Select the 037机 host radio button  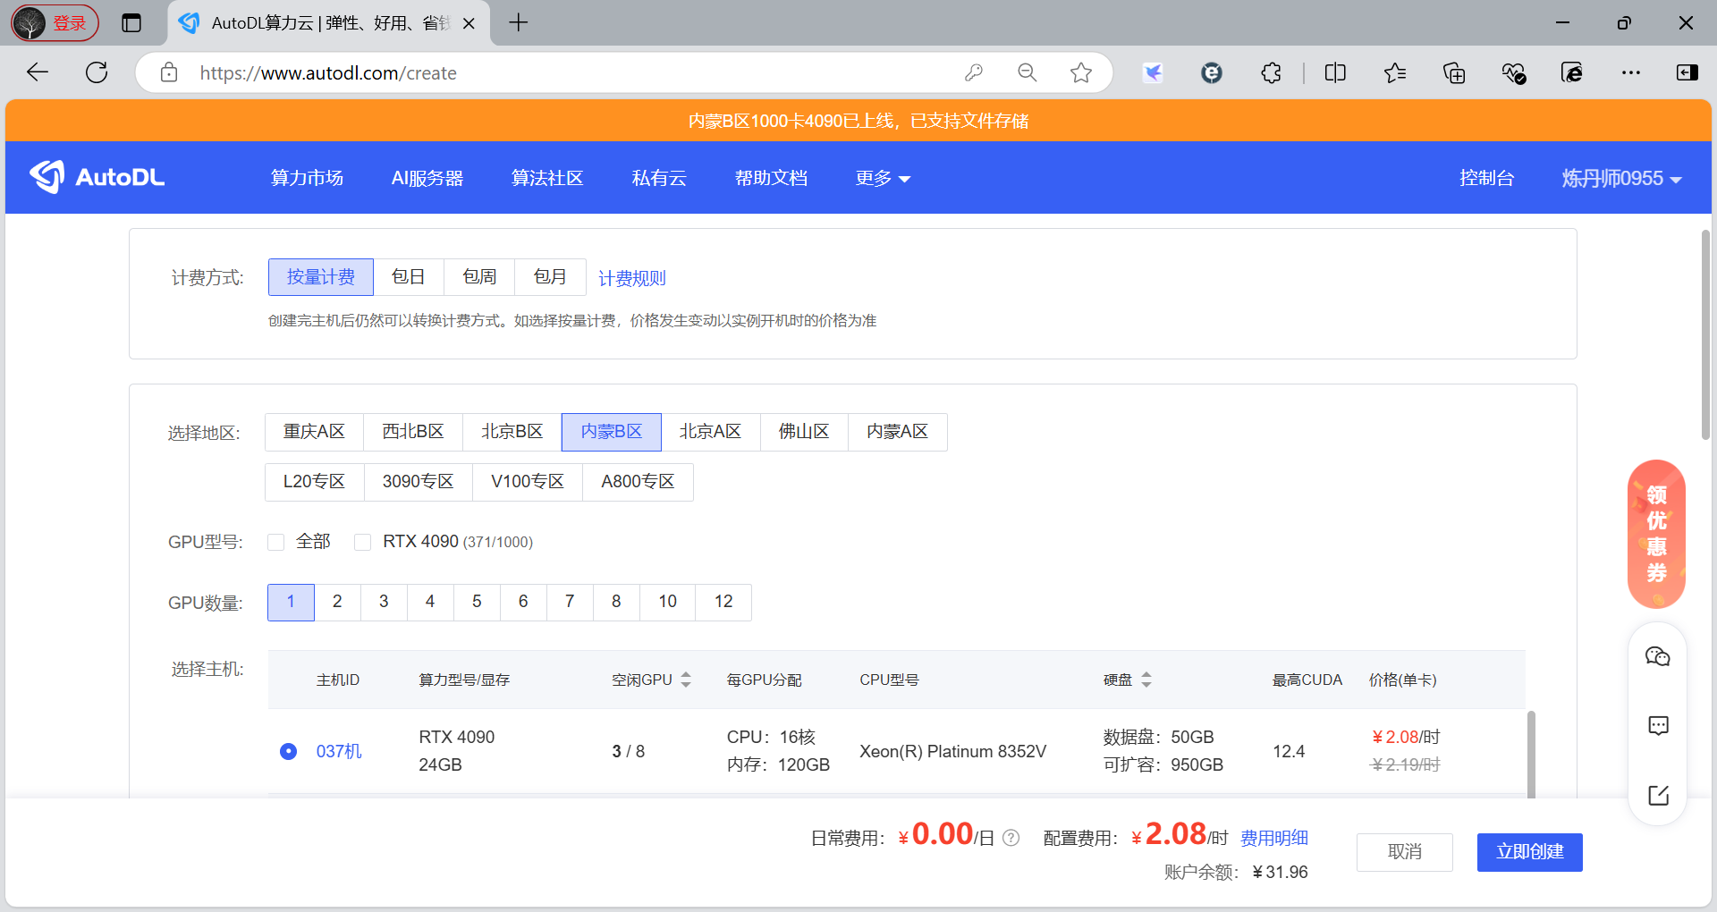click(x=288, y=751)
